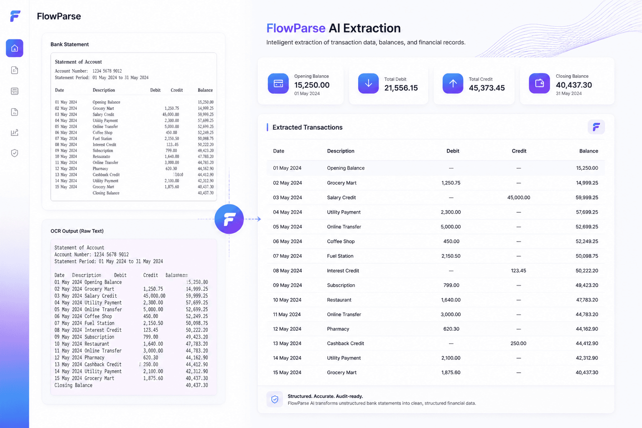Click the extracted 04 May 2024 date cell
642x428 pixels.
[x=288, y=212]
